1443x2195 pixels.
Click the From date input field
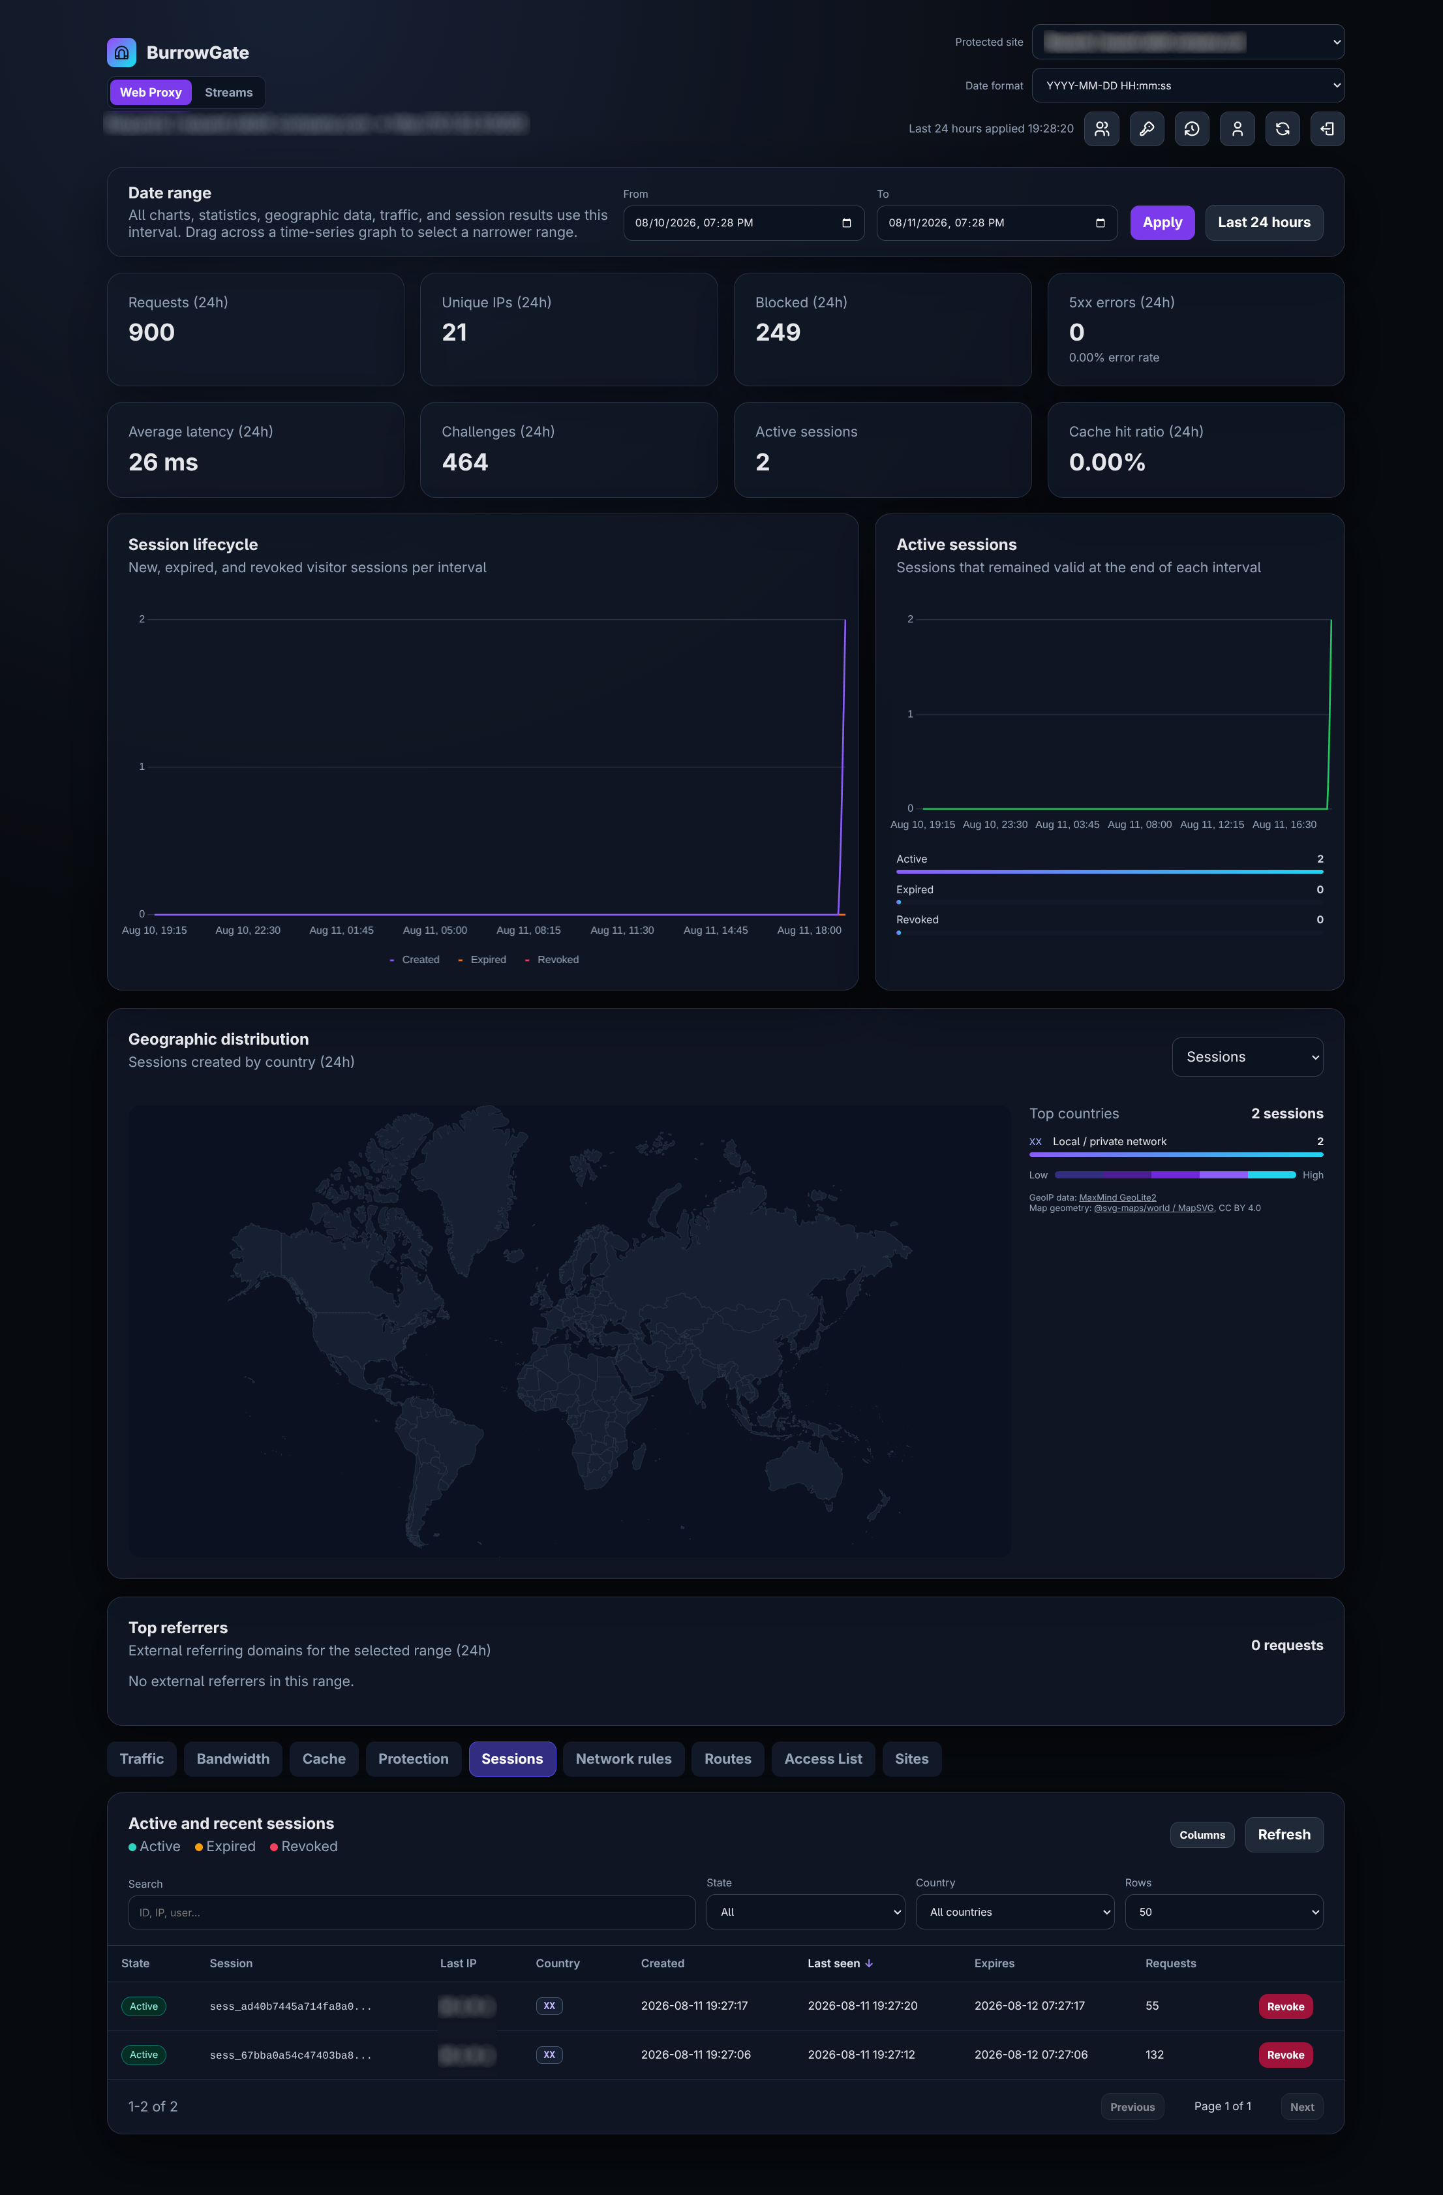coord(743,223)
